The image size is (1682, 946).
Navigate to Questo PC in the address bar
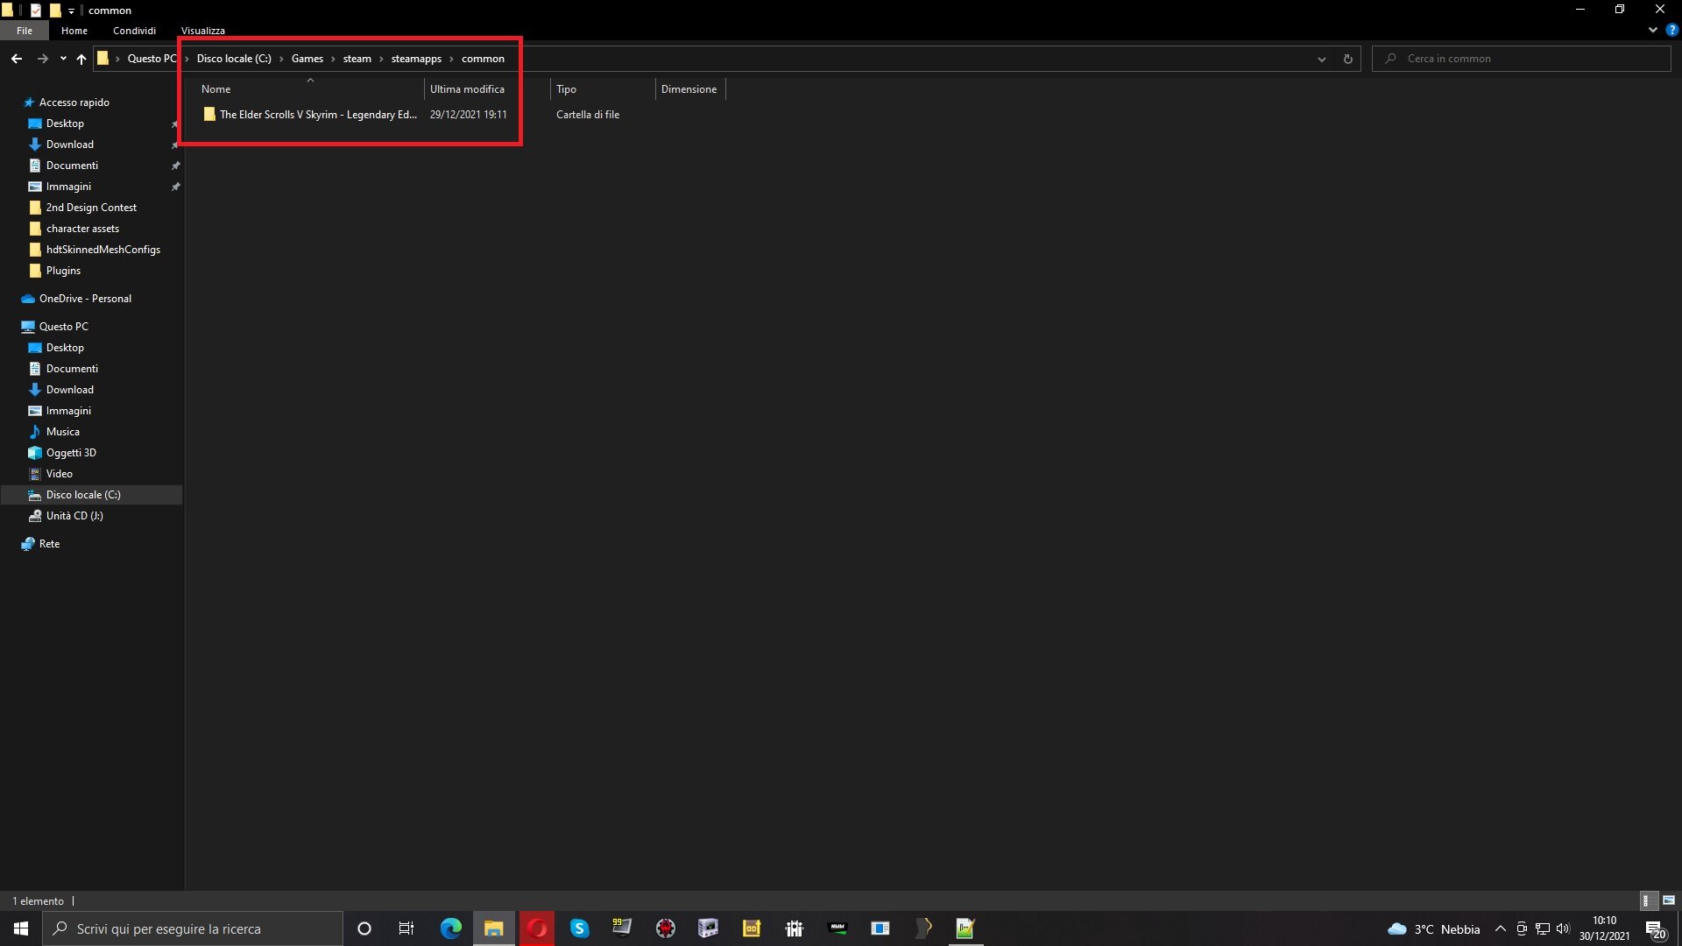(152, 59)
